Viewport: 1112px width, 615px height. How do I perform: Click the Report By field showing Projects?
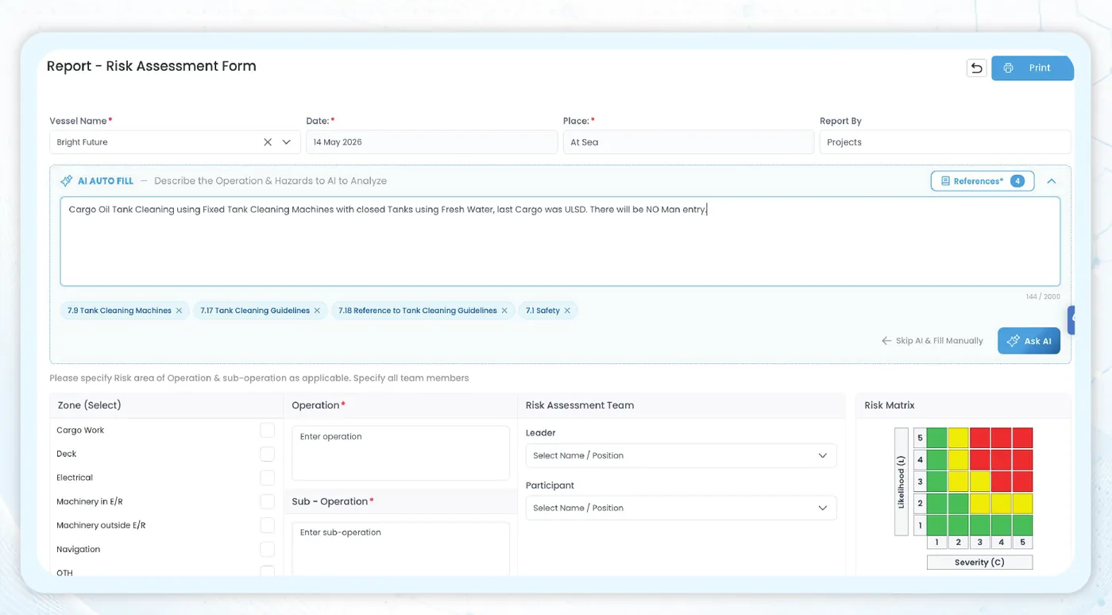tap(945, 142)
